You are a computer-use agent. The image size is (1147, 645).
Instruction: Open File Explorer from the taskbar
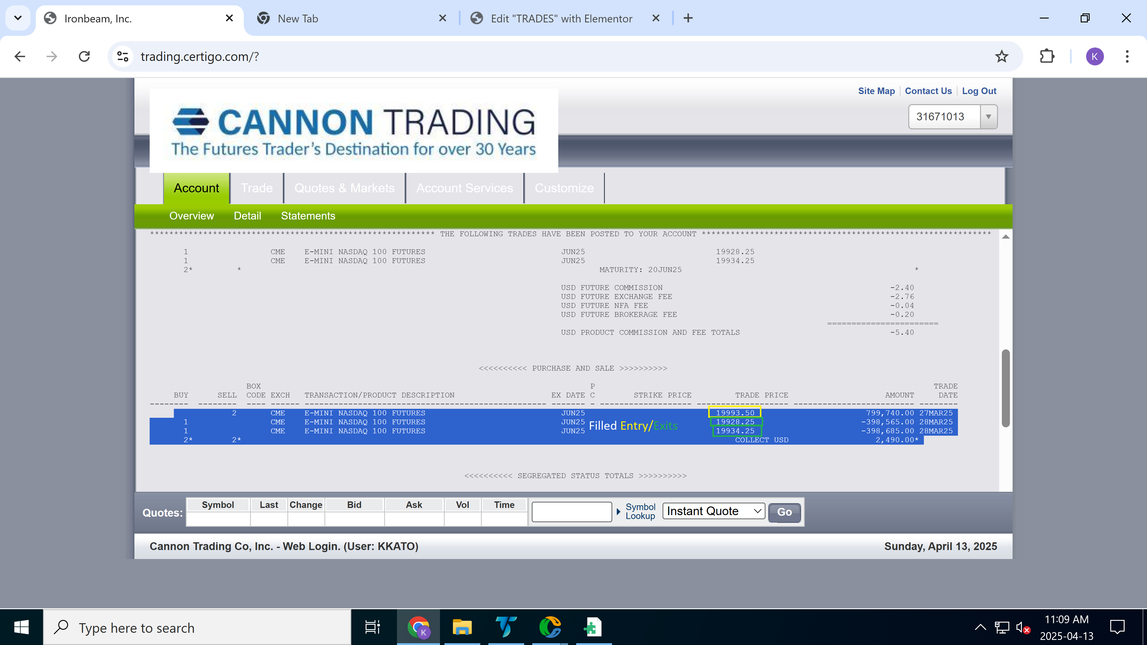(x=462, y=627)
